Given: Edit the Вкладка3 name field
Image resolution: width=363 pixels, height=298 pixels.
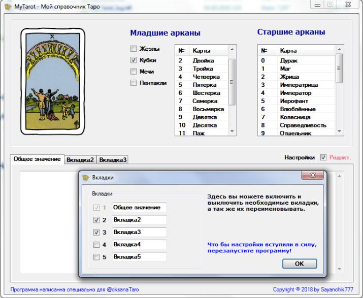Looking at the screenshot, I should click(x=140, y=232).
